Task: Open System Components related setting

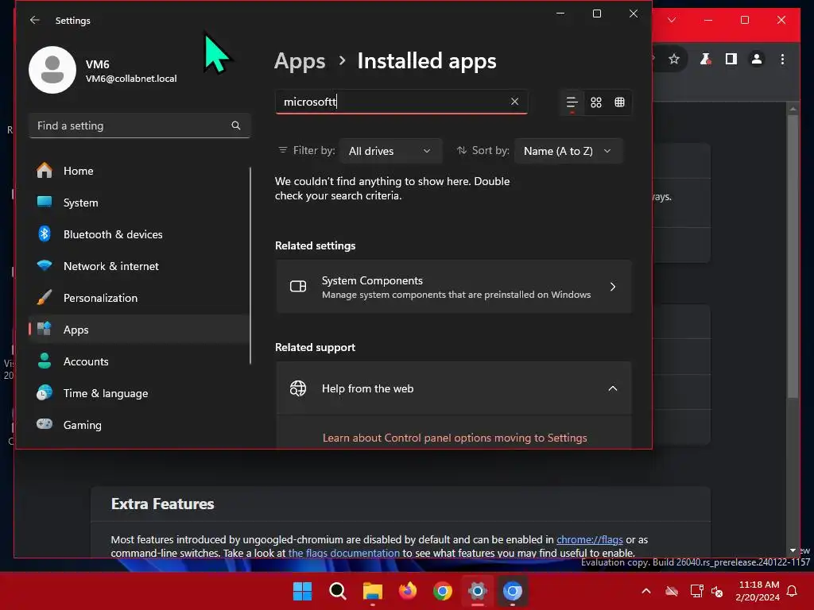Action: (454, 287)
